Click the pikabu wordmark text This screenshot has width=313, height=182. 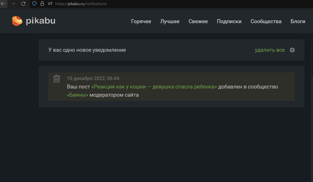click(x=41, y=21)
